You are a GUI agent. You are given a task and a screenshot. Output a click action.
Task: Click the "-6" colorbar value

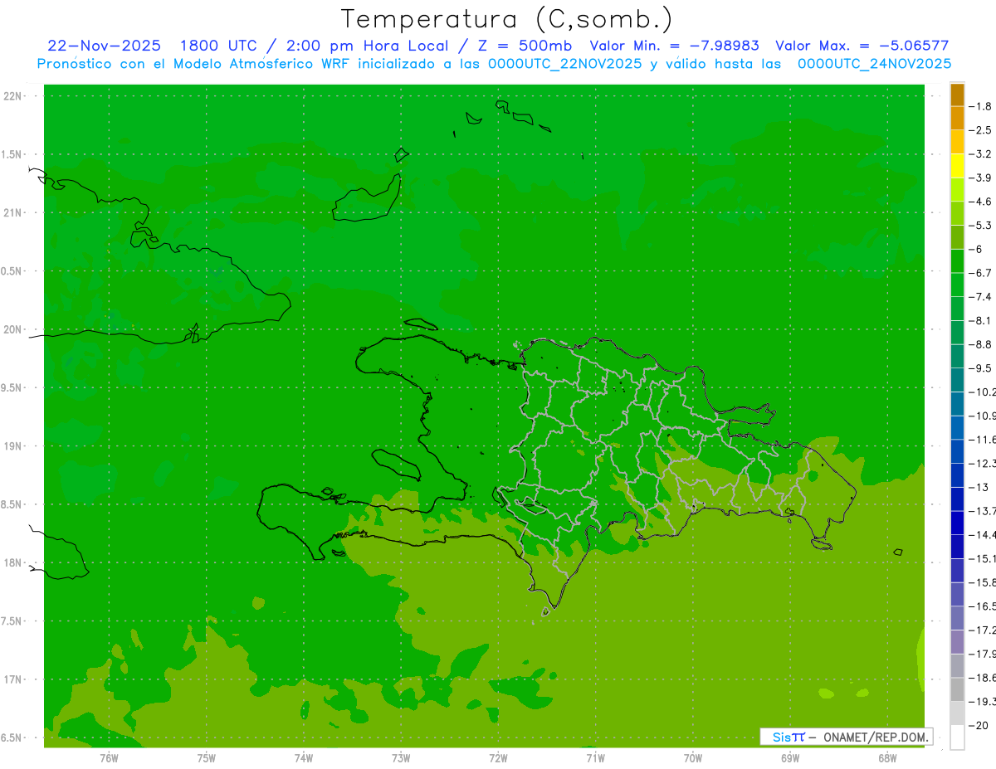point(977,249)
